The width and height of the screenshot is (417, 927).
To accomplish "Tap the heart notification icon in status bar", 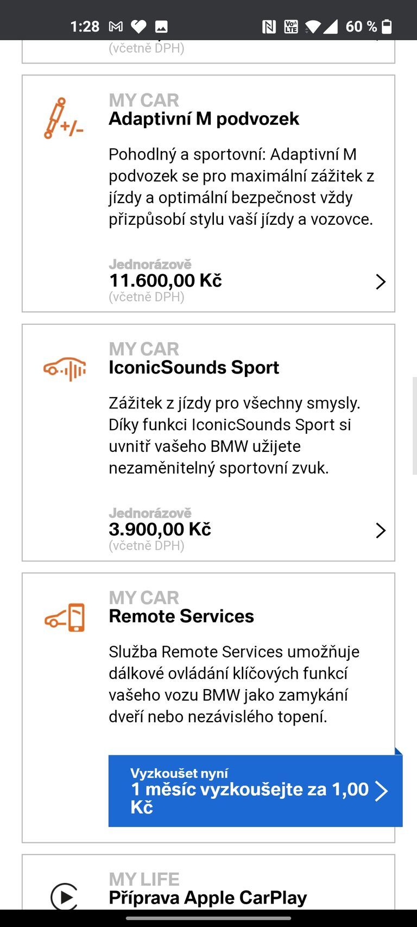I will click(x=139, y=27).
